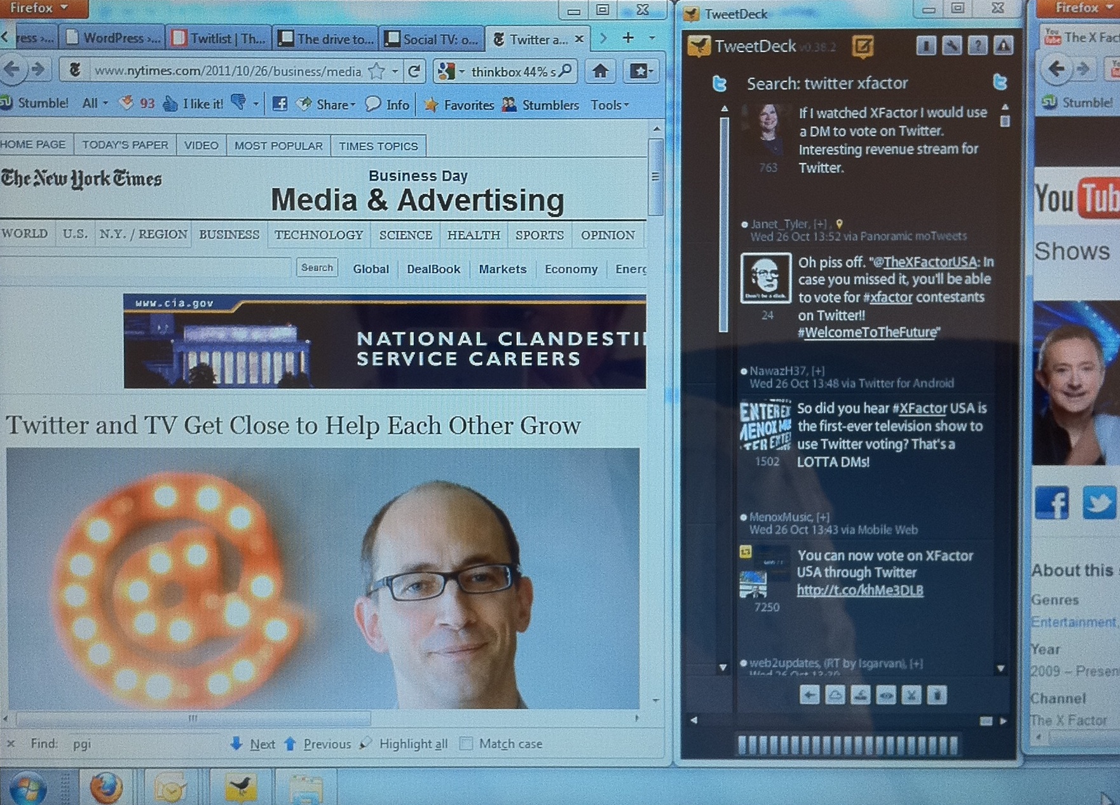This screenshot has height=805, width=1120.
Task: Click the Facebook icon on the YouTube page
Action: [x=1051, y=503]
